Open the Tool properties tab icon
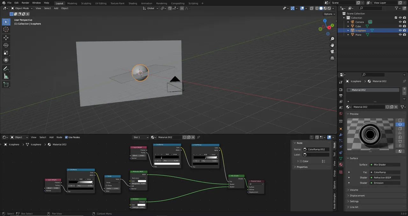 [341, 82]
